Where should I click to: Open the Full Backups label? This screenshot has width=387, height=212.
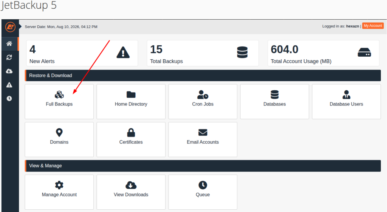pyautogui.click(x=59, y=104)
